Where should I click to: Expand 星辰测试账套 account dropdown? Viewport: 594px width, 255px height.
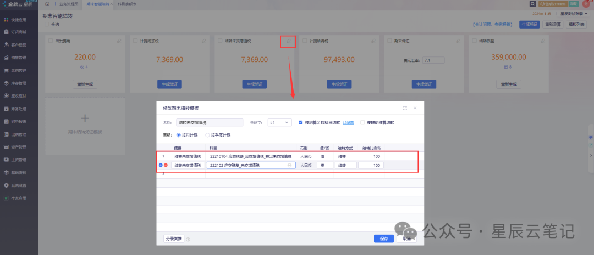(575, 14)
